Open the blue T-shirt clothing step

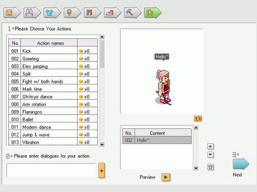[52, 13]
